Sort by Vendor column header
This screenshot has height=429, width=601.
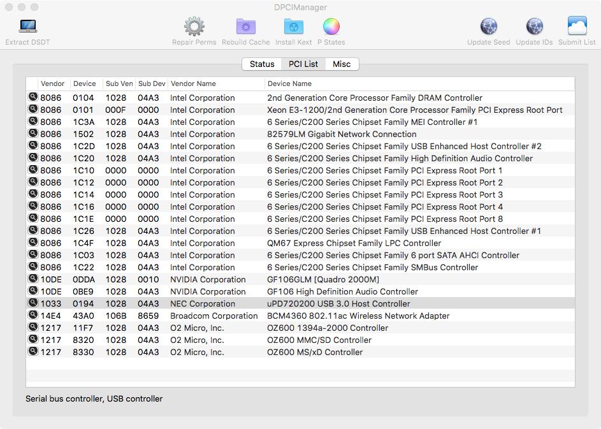click(x=52, y=84)
